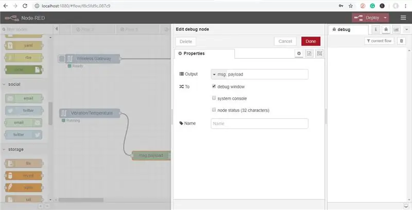Screen dimensions: 412x210
Task: Click the second flow tab right of the first
Action: (x=137, y=30)
